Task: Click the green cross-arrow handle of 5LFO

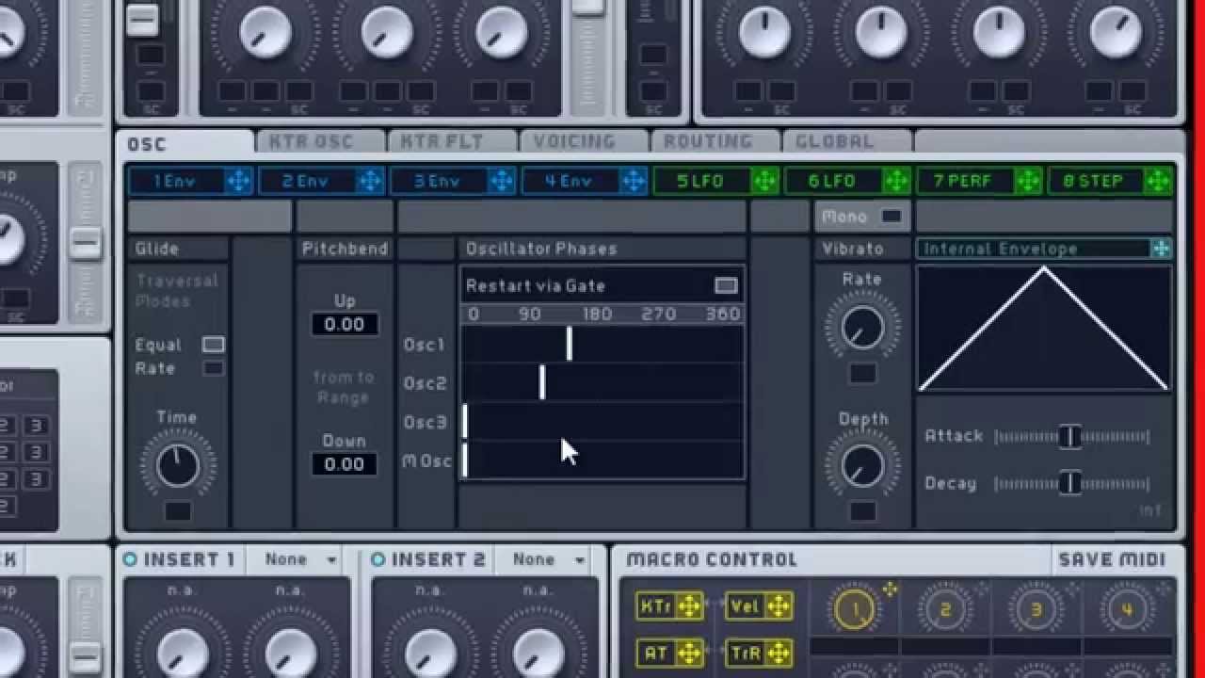Action: click(764, 181)
